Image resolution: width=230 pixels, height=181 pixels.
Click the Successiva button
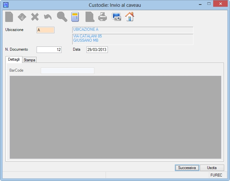tap(187, 168)
